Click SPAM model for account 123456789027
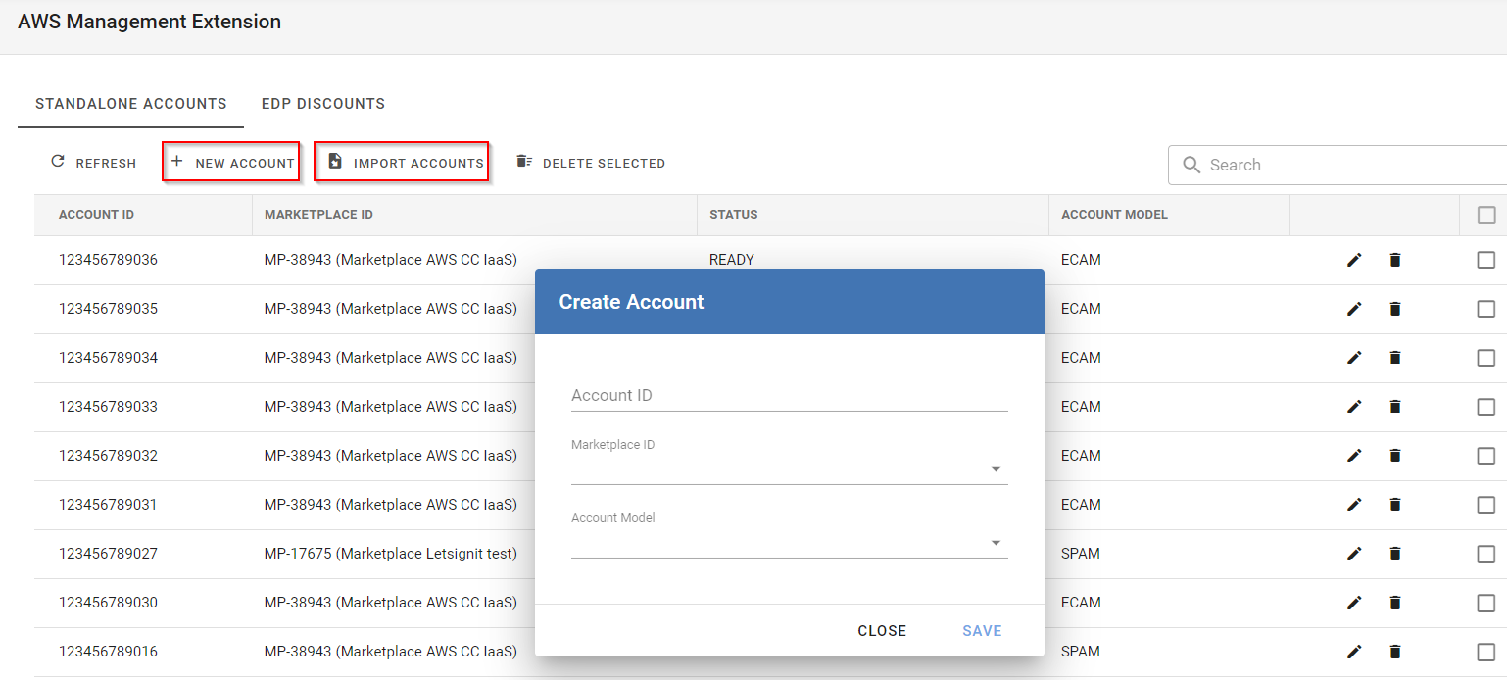The image size is (1507, 680). point(1081,554)
